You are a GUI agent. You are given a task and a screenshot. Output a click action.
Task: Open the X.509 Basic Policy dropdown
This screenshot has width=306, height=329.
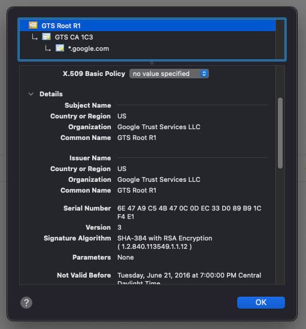pos(169,74)
